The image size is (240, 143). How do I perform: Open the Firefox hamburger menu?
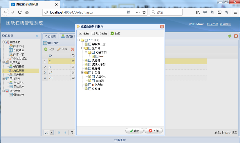[x=235, y=12]
